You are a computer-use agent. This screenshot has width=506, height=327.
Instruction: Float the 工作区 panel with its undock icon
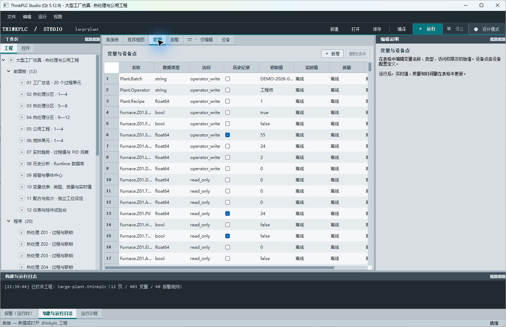tap(88, 39)
